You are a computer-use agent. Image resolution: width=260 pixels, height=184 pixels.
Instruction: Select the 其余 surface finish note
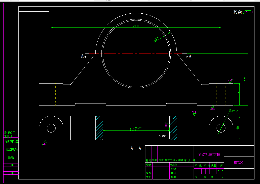click(x=238, y=12)
